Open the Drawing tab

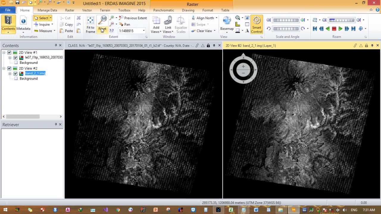pyautogui.click(x=188, y=10)
